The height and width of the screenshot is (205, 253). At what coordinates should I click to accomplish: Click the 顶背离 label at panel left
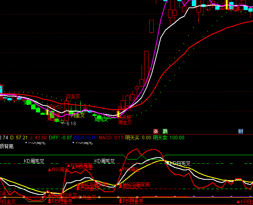(7, 146)
